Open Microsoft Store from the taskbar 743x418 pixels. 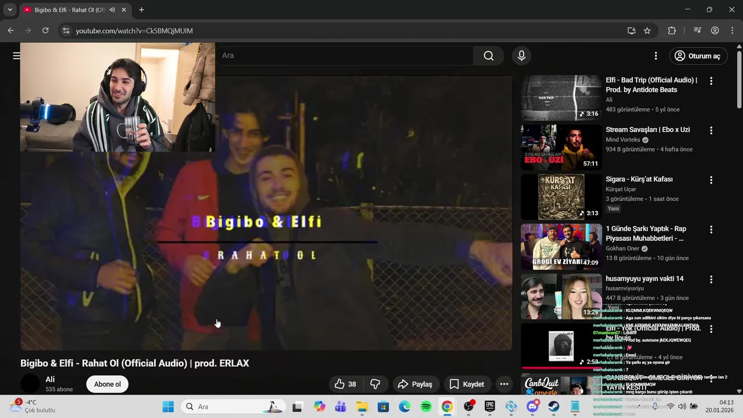coord(383,406)
